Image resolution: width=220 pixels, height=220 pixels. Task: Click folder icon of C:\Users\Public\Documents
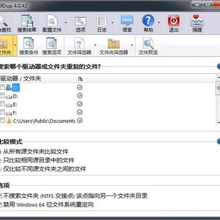click(9, 121)
